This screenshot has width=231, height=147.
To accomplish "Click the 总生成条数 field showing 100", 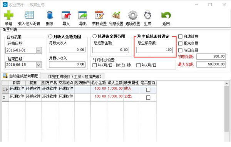I will tap(154, 50).
